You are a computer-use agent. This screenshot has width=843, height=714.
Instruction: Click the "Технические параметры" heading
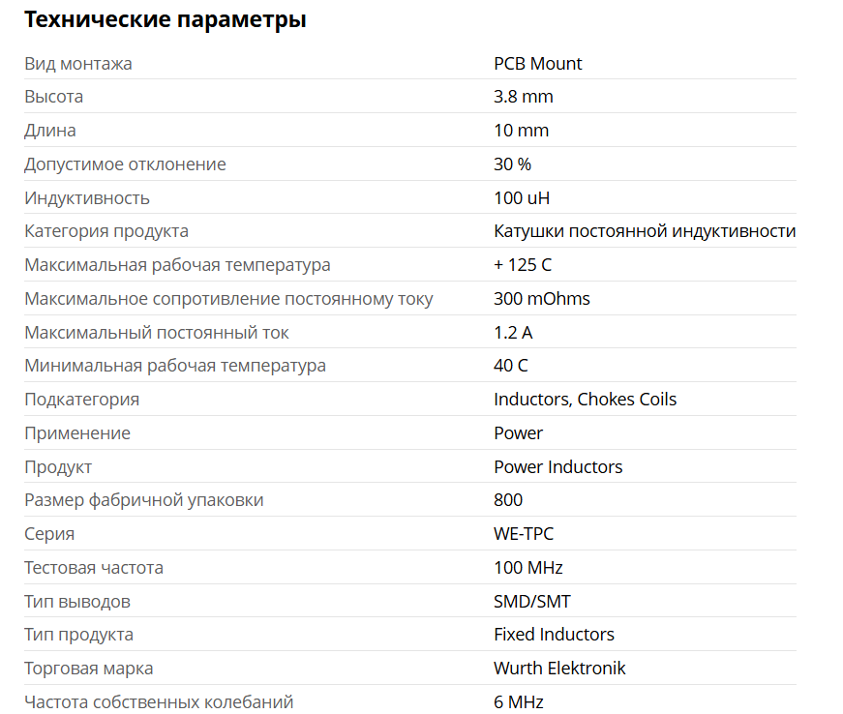[166, 19]
